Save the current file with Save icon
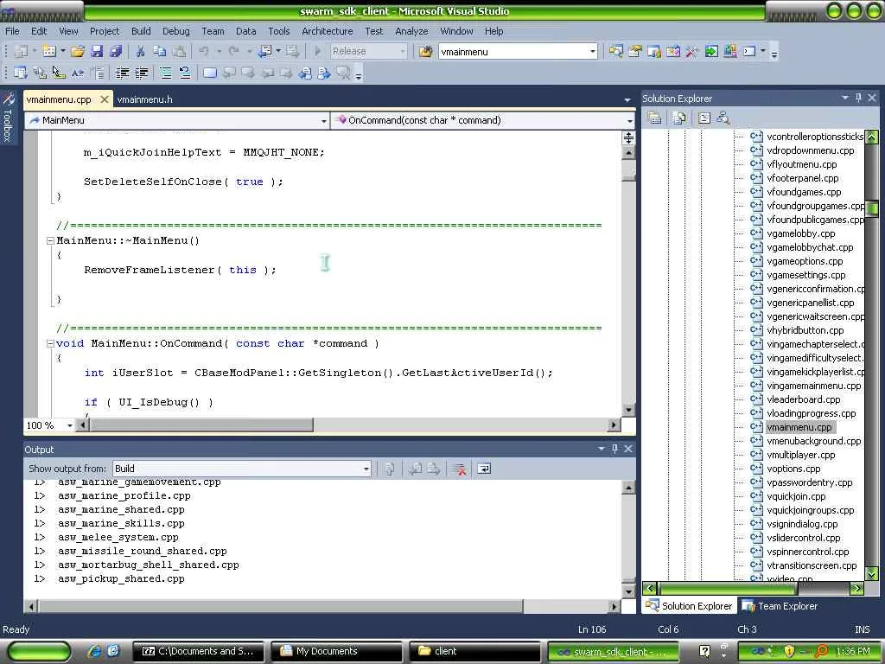The image size is (885, 664). coord(97,51)
